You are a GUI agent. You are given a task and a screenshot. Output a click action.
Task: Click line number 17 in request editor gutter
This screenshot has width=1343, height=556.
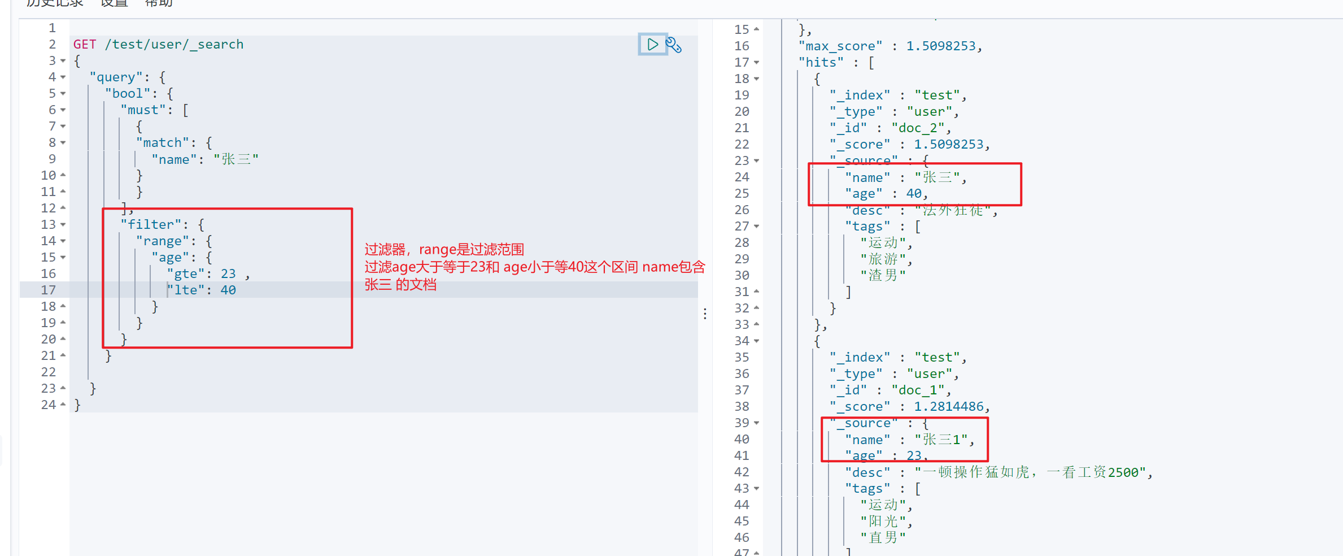[x=49, y=290]
